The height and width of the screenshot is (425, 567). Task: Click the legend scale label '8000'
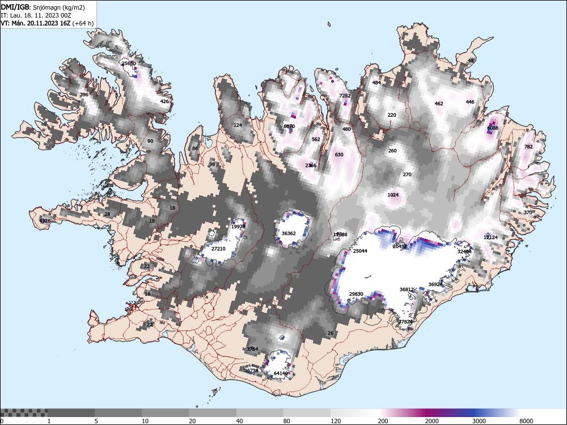click(526, 421)
